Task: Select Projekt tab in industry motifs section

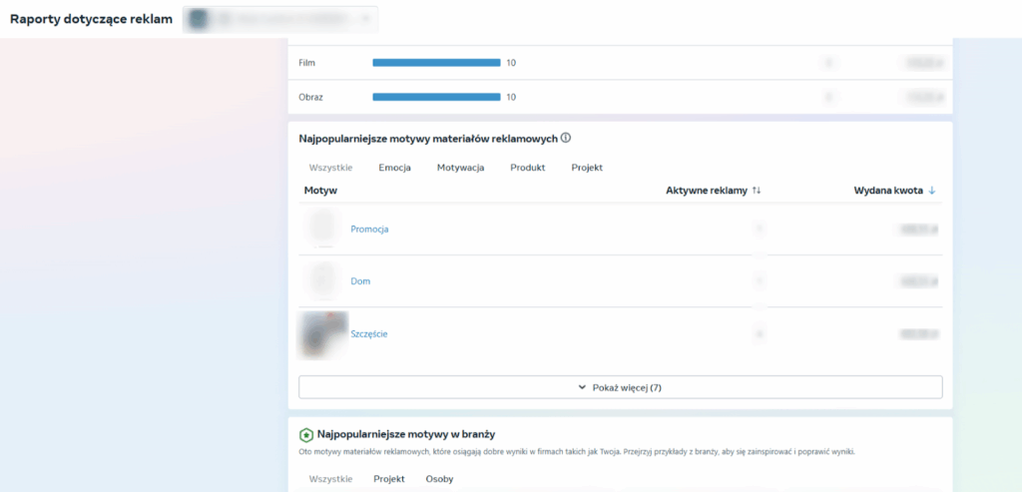Action: [389, 479]
